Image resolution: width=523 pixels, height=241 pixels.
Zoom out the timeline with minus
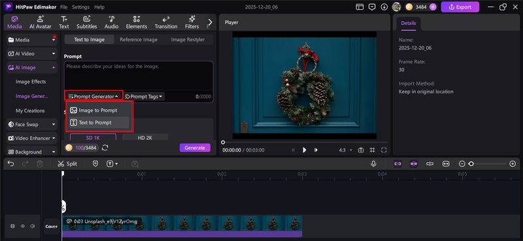pos(462,164)
